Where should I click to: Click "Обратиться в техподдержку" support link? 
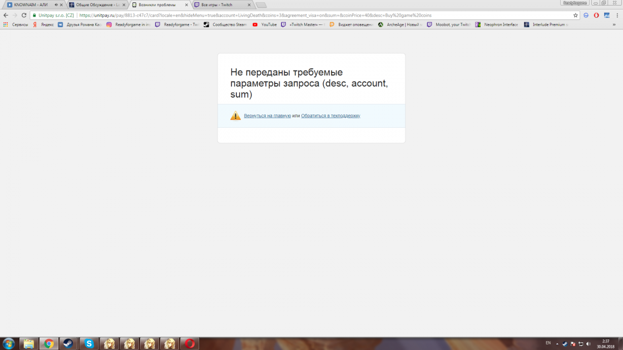point(330,116)
